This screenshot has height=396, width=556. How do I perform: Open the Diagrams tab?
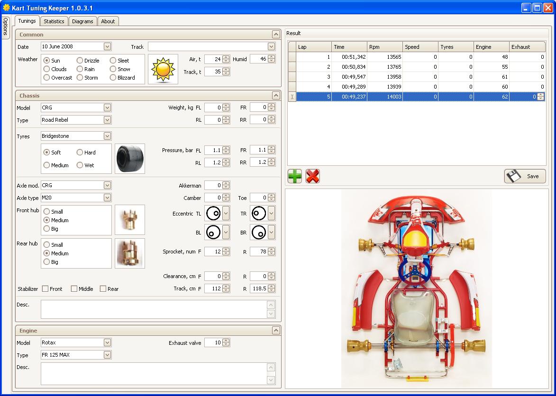[83, 21]
